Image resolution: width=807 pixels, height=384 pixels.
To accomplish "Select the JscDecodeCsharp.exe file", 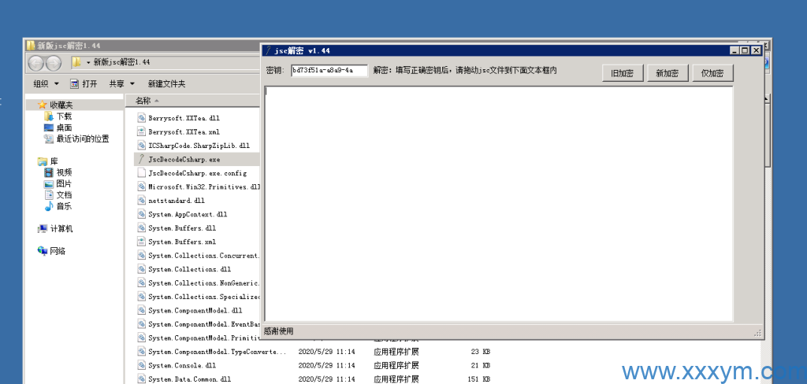I will click(x=184, y=159).
